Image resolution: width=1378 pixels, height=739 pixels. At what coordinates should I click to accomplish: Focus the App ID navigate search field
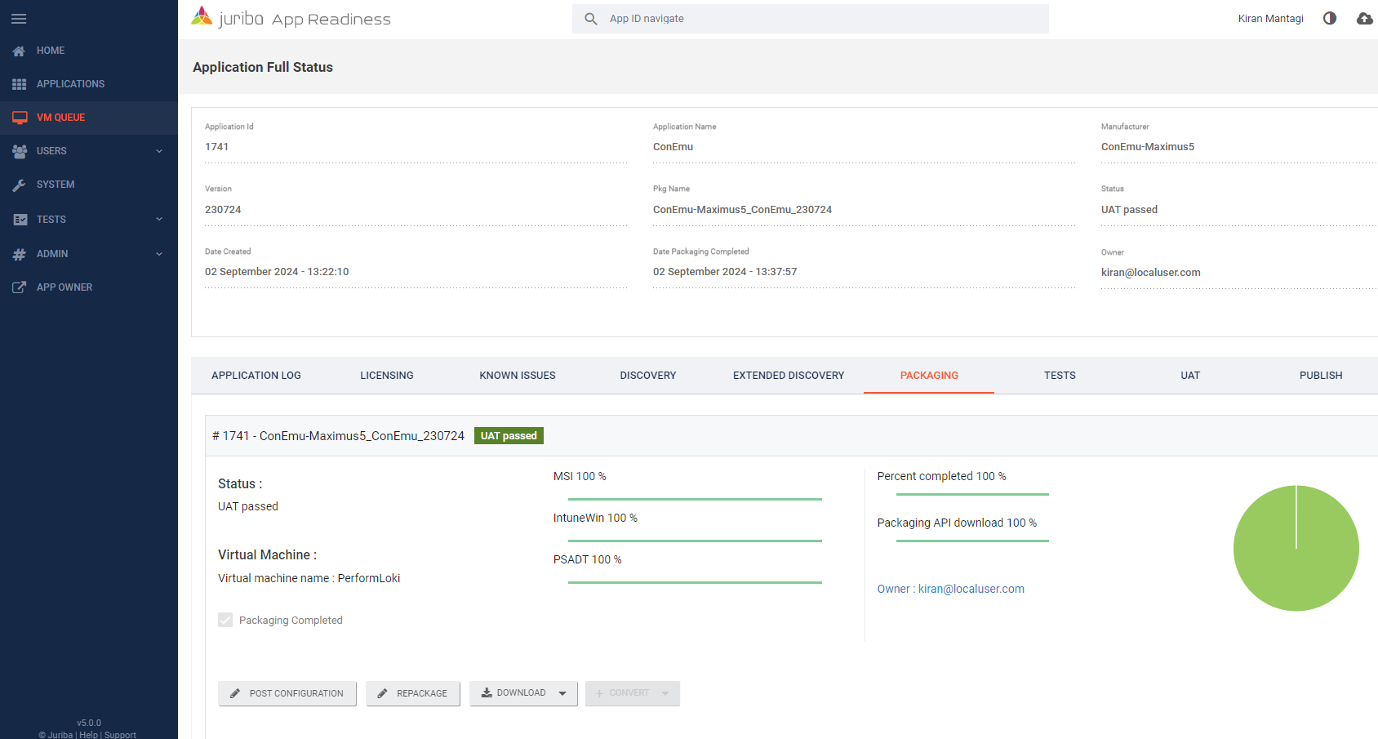[x=816, y=19]
